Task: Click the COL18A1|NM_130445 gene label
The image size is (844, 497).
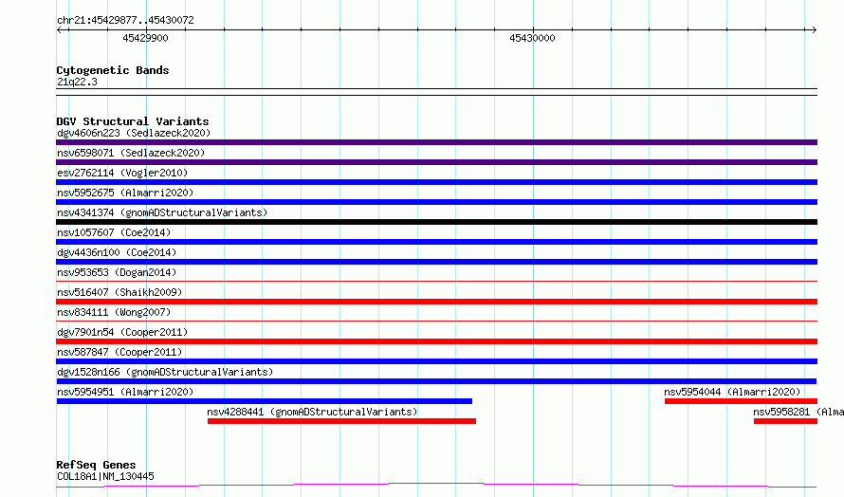Action: [x=105, y=476]
